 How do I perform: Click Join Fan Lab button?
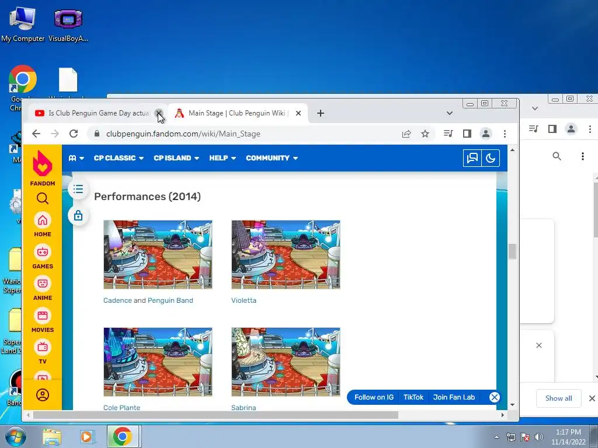pyautogui.click(x=454, y=397)
